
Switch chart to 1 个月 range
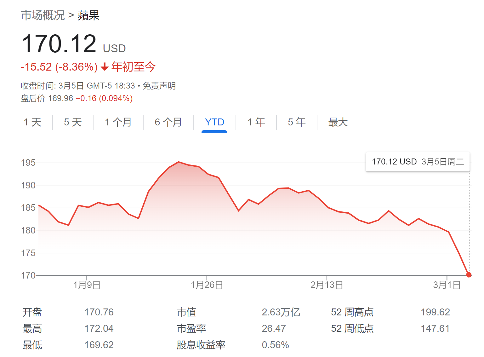pyautogui.click(x=118, y=122)
